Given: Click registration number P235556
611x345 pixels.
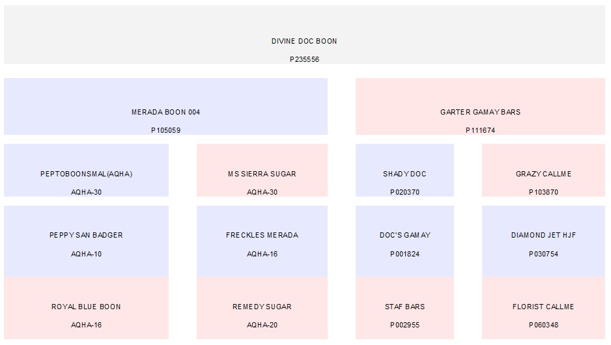Looking at the screenshot, I should pyautogui.click(x=304, y=59).
